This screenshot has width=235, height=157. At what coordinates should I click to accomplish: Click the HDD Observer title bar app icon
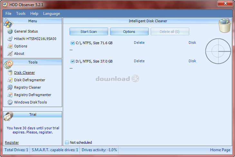tap(5, 5)
